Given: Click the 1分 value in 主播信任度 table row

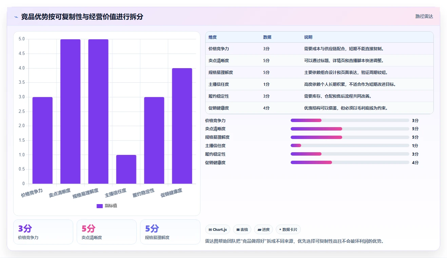Looking at the screenshot, I should [x=266, y=84].
